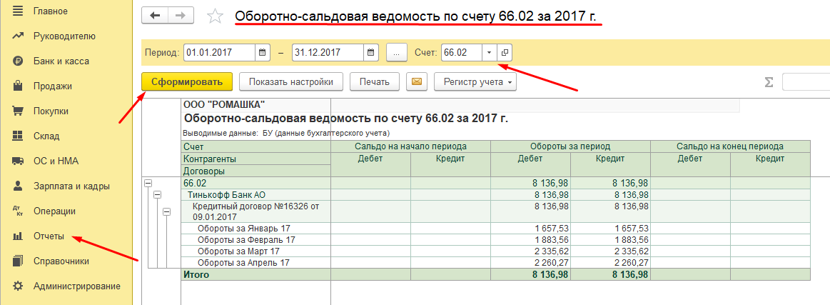Click debit value 1 657,53
The width and height of the screenshot is (830, 305).
550,229
